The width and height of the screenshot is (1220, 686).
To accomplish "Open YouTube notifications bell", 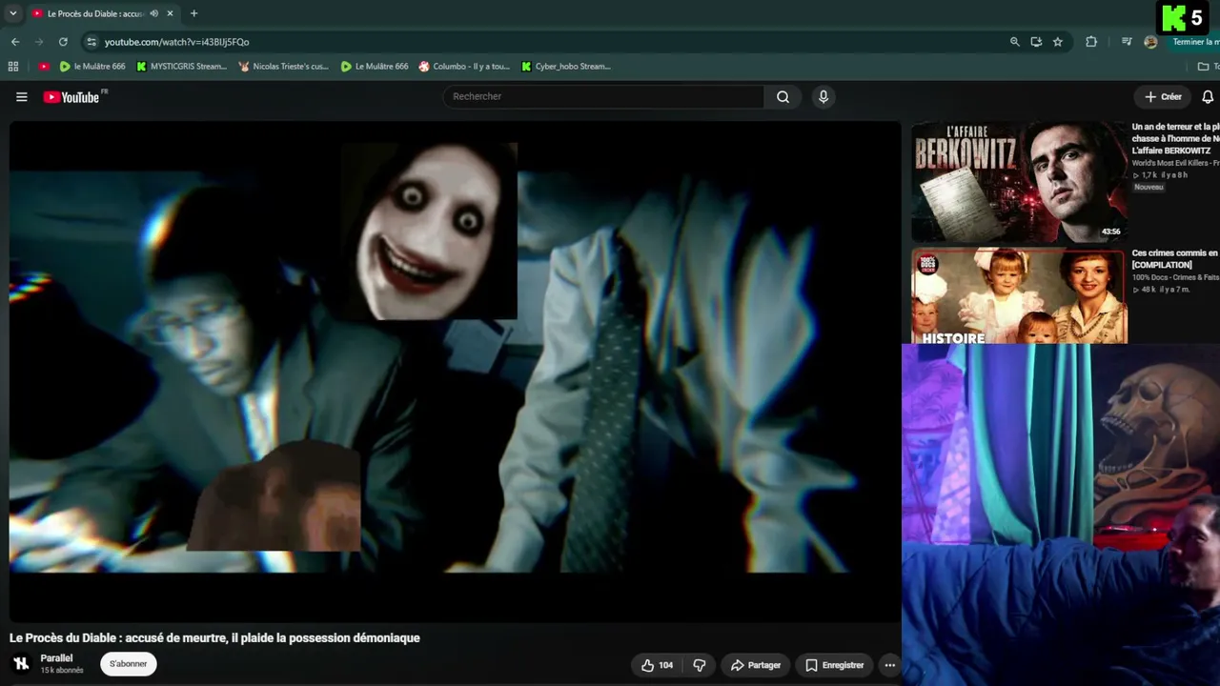I will pyautogui.click(x=1208, y=96).
